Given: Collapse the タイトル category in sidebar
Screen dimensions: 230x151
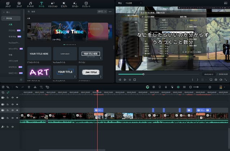Looking at the screenshot, I should (3, 18).
